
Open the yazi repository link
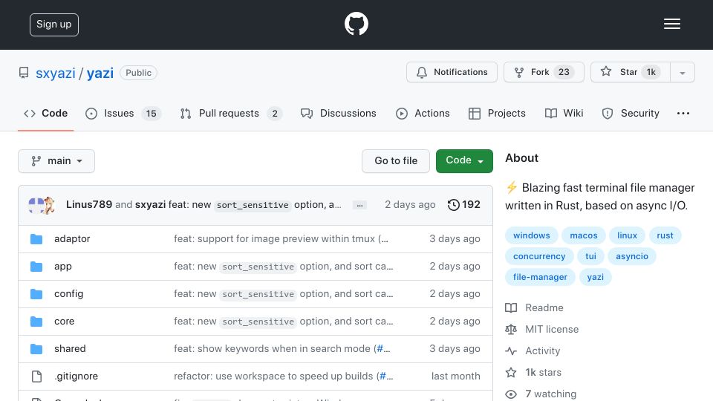pos(100,74)
